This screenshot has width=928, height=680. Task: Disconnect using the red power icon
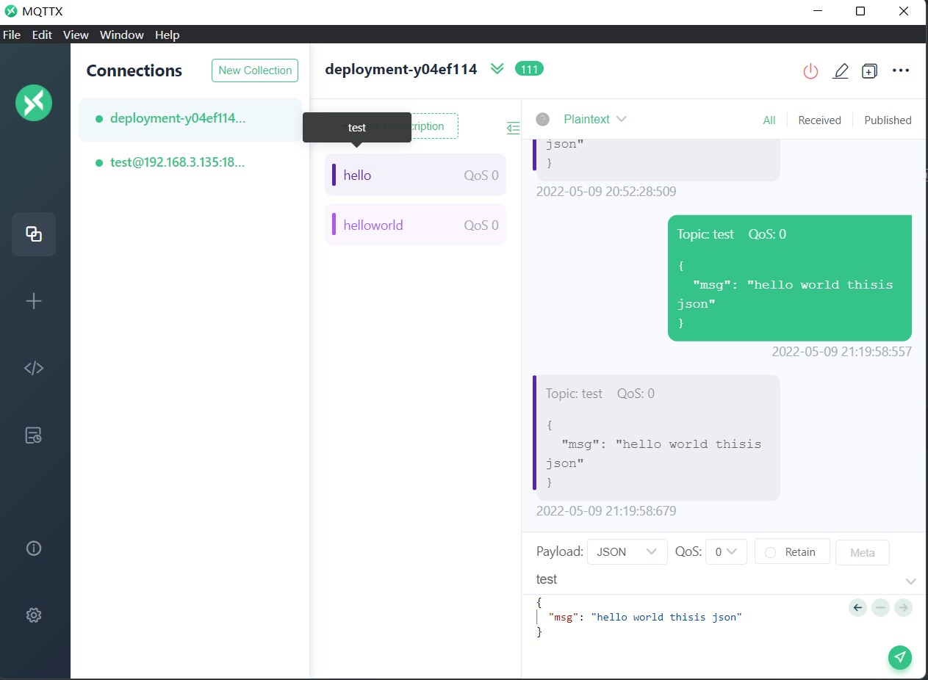tap(810, 70)
